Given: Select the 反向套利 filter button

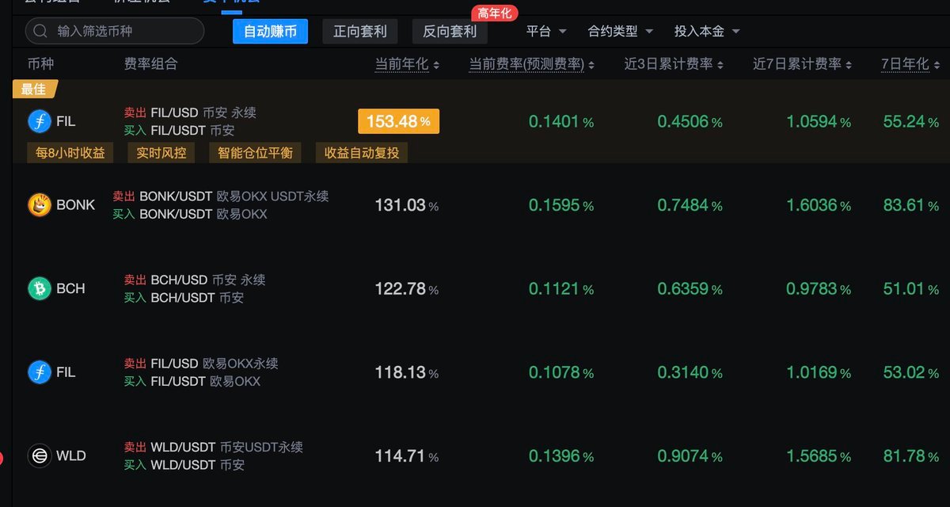Looking at the screenshot, I should [x=450, y=32].
